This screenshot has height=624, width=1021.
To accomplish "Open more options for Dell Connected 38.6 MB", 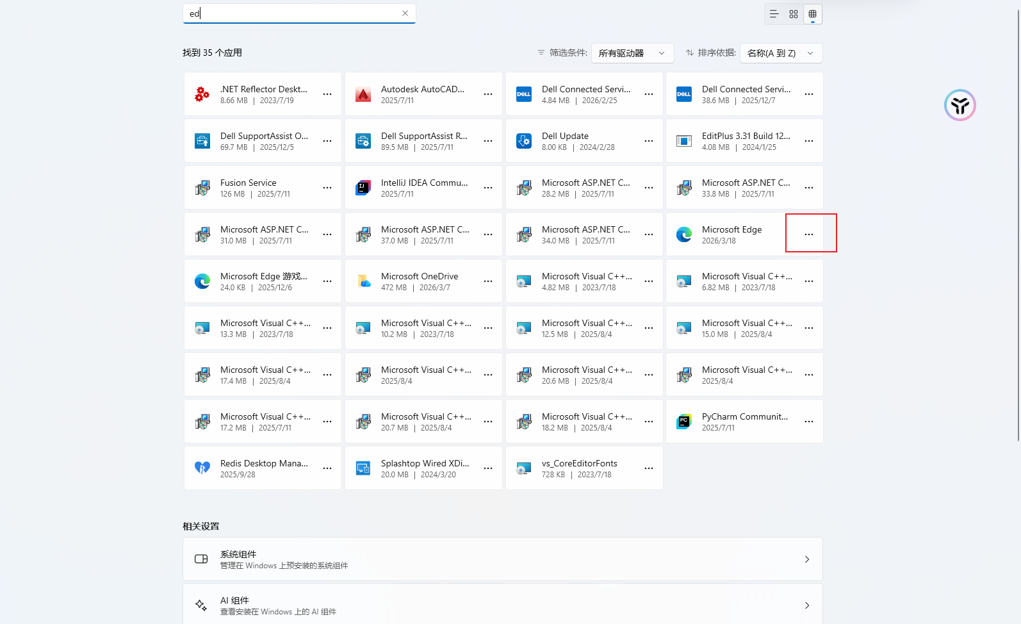I will pos(809,94).
